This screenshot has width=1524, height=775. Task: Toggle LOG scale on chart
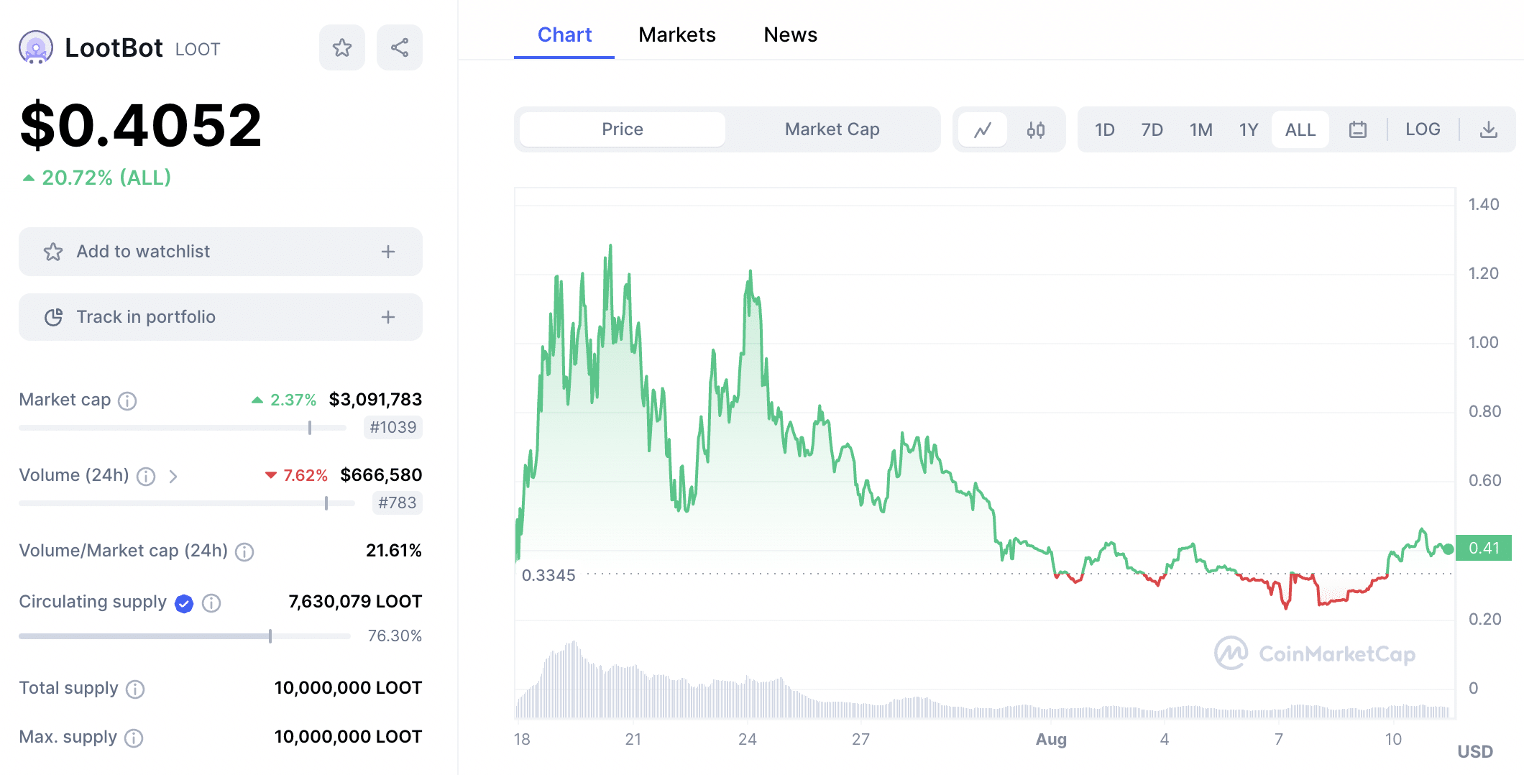tap(1423, 129)
